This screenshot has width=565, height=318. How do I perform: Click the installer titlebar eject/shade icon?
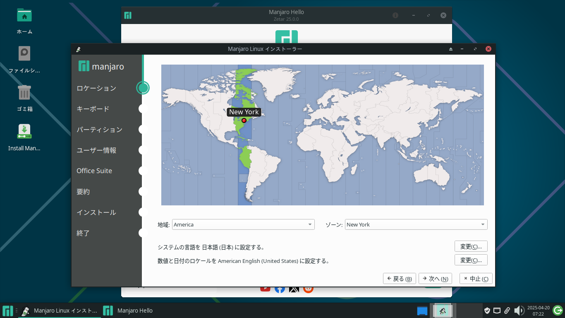tap(451, 49)
